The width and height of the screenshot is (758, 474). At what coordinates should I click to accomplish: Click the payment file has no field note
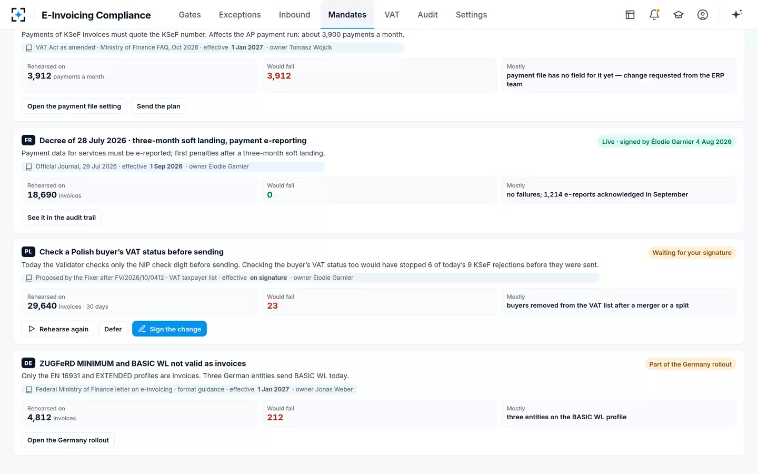coord(615,80)
